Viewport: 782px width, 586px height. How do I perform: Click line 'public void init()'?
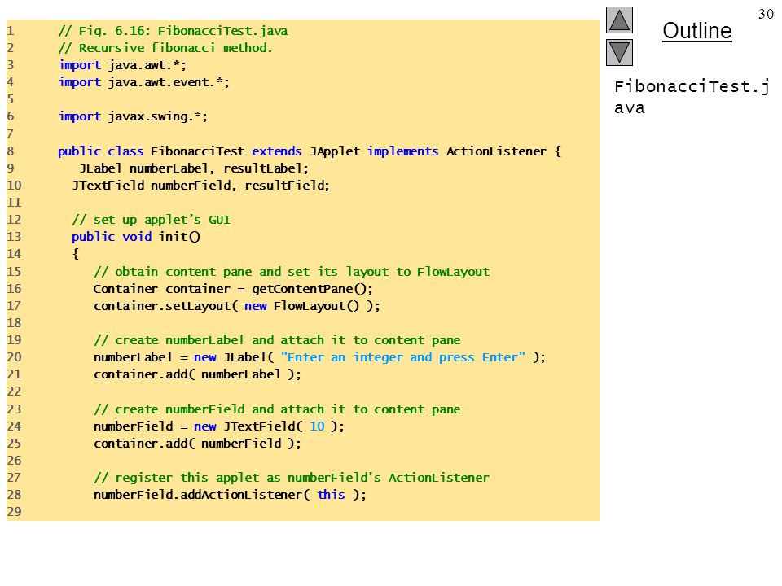(136, 237)
